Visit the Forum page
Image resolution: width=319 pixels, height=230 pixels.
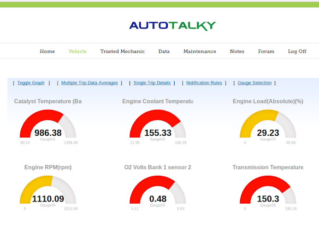point(266,52)
